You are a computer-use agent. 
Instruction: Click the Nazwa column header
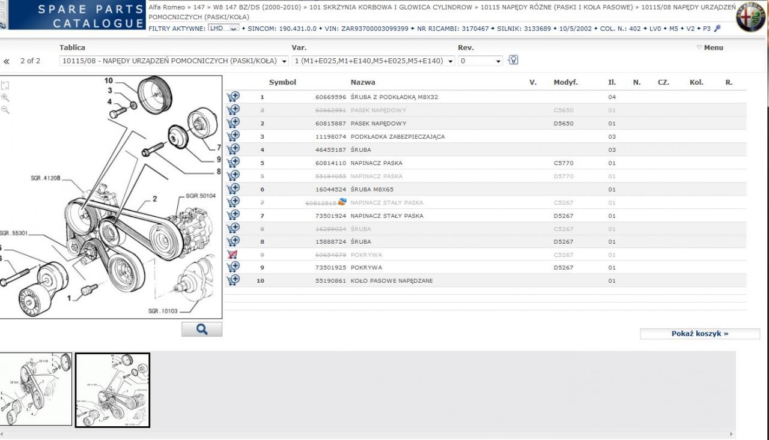pyautogui.click(x=363, y=82)
